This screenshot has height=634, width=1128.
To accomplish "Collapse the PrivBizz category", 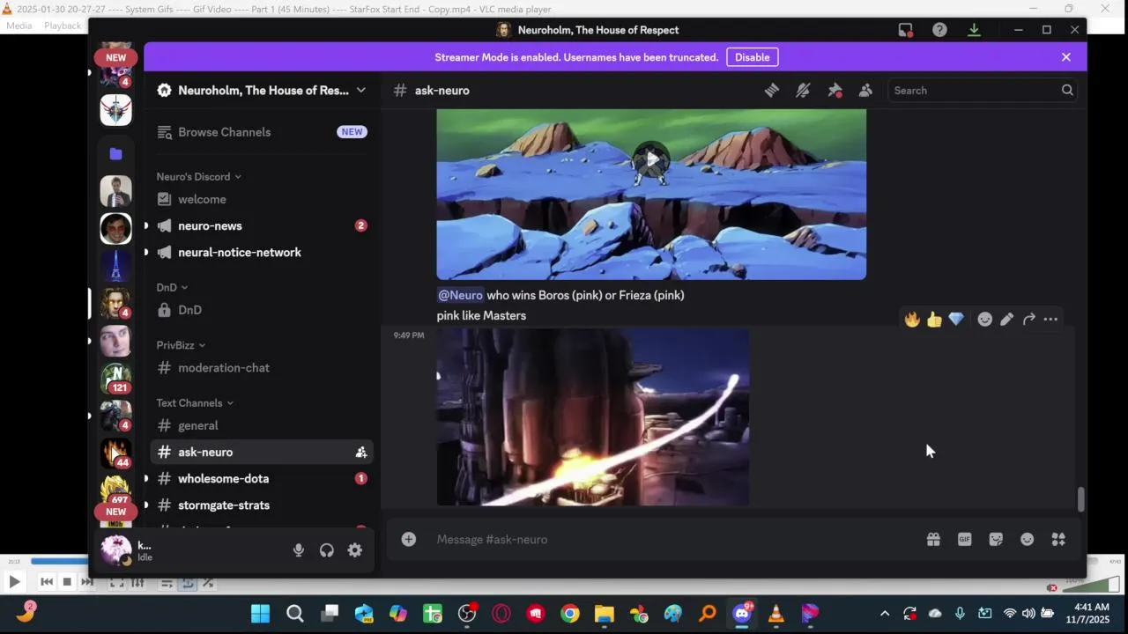I will click(181, 345).
